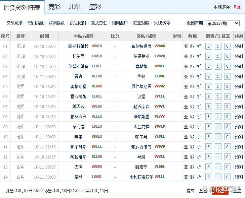Click 伯恩茅斯 team name

point(141,56)
